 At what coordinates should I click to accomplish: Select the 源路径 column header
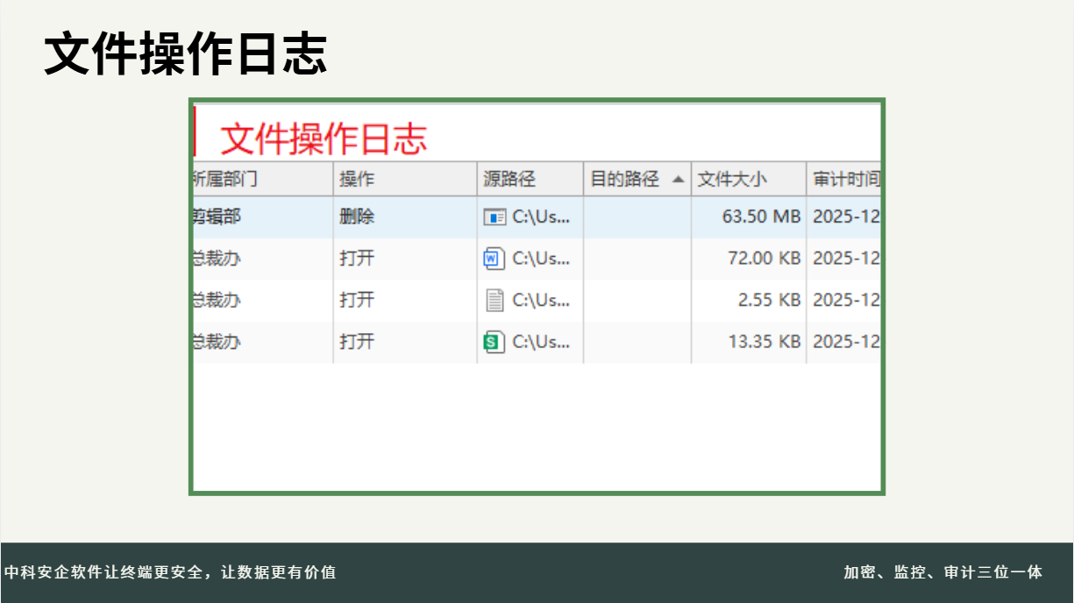click(509, 180)
